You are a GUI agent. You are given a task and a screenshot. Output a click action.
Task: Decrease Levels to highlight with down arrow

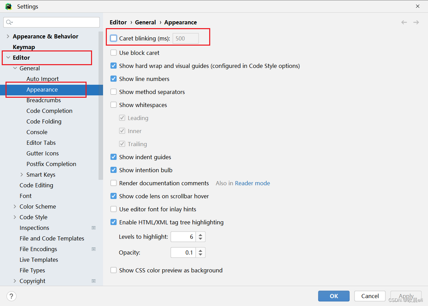201,239
